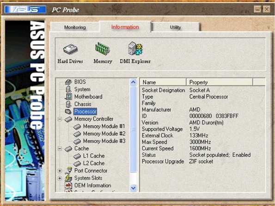275x206 pixels.
Task: Click the Cache chip icon
Action: [x=68, y=149]
